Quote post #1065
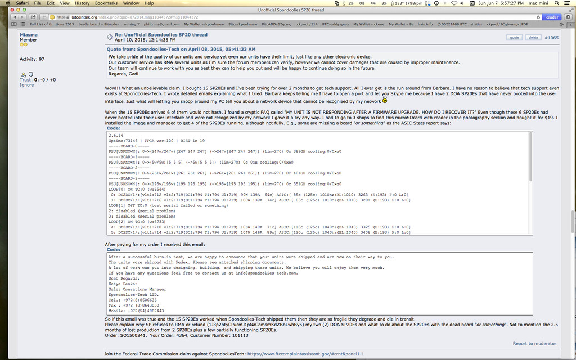 tap(514, 38)
